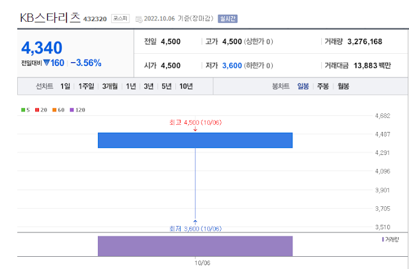Switch to 일봉 daily candle chart
The width and height of the screenshot is (409, 269).
coord(303,86)
